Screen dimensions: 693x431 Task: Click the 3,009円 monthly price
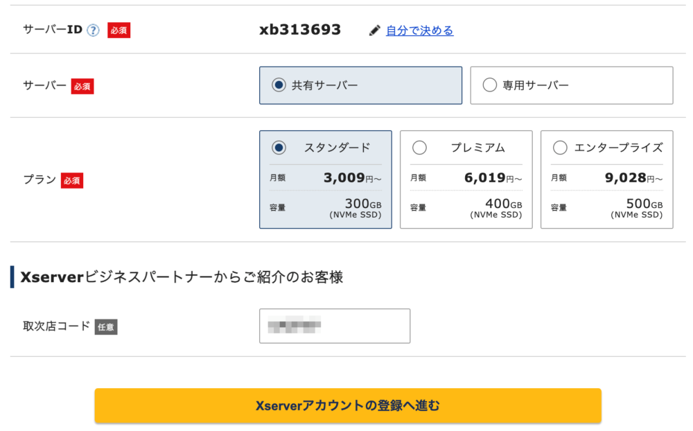[x=352, y=177]
